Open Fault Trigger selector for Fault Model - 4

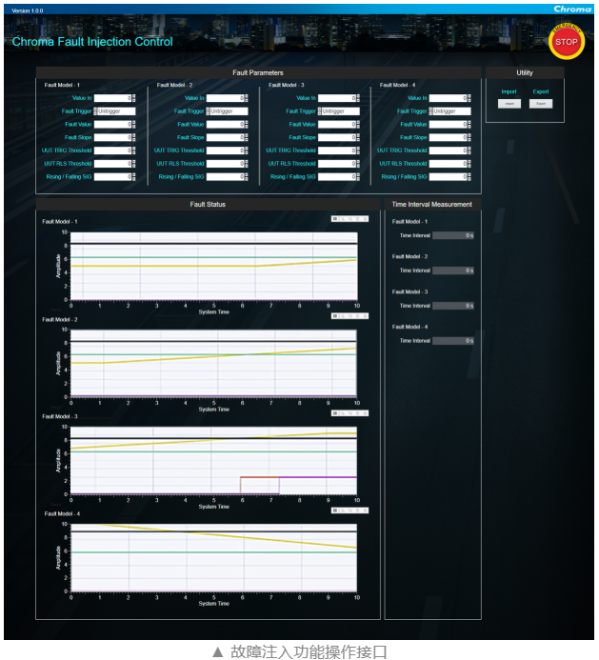449,111
